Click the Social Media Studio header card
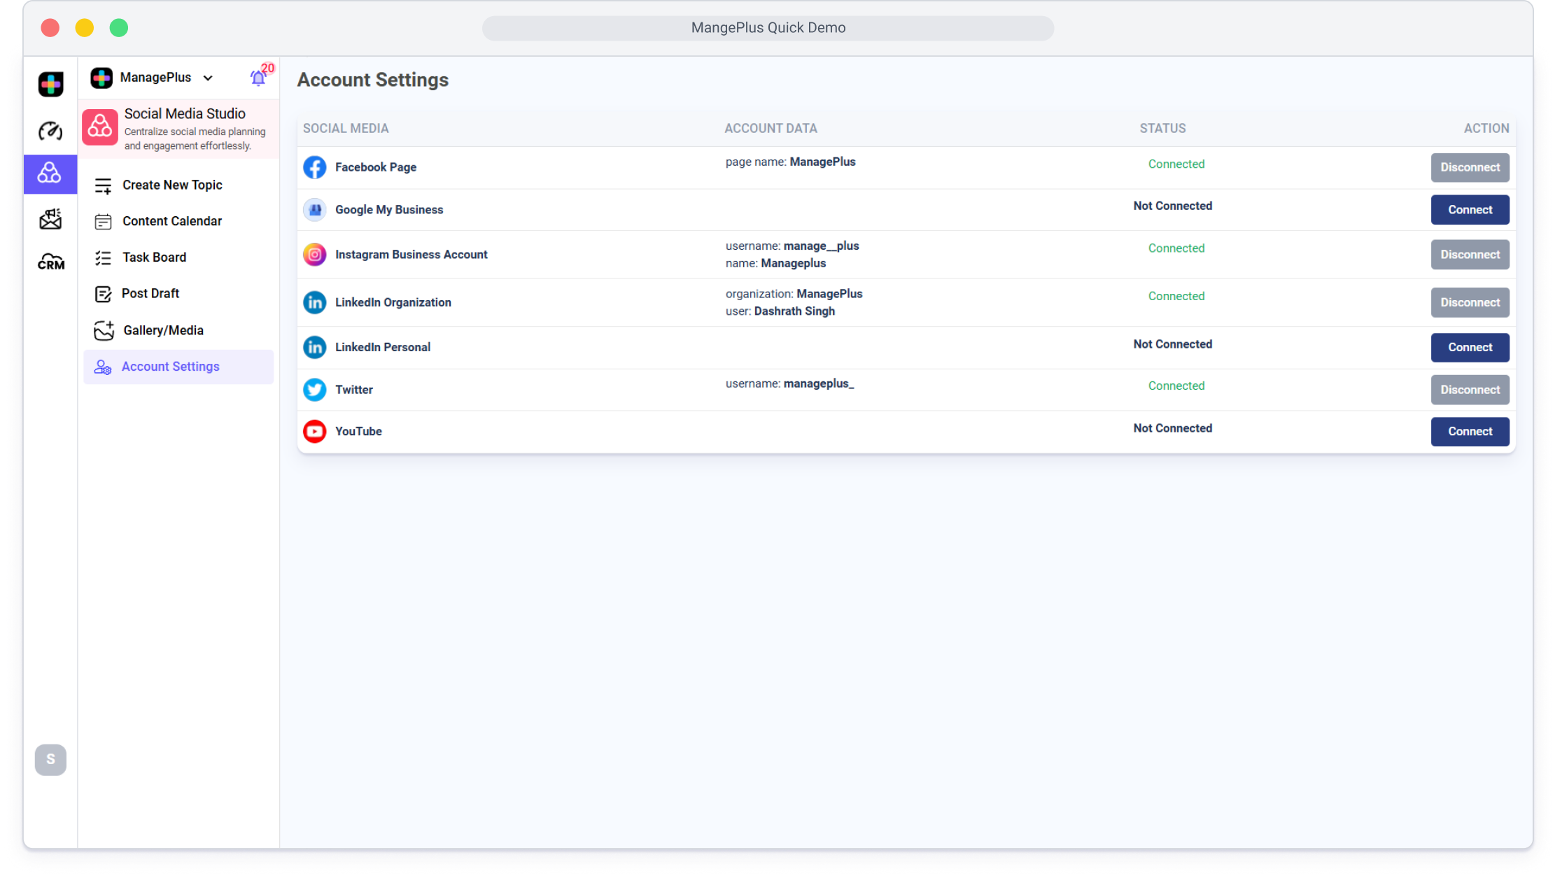Viewport: 1555px width, 876px height. pyautogui.click(x=179, y=129)
